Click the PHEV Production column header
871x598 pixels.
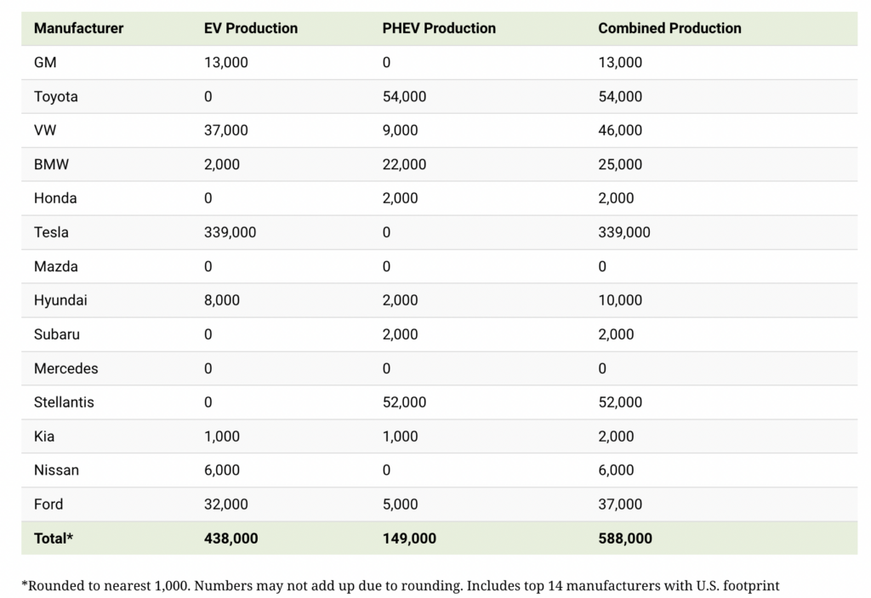(x=439, y=28)
